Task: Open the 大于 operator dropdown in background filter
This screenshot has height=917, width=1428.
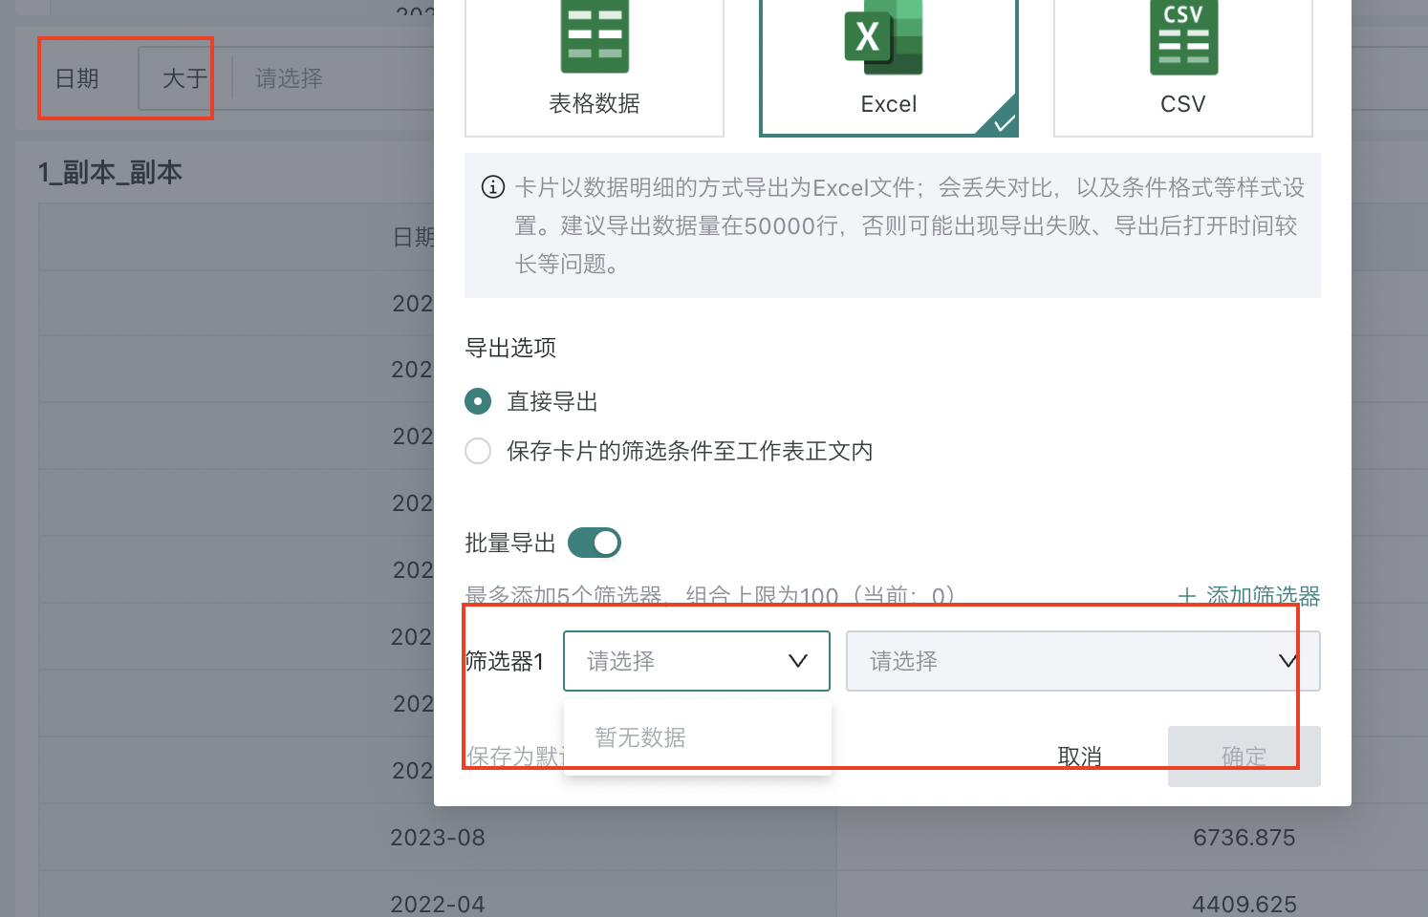Action: [x=184, y=78]
